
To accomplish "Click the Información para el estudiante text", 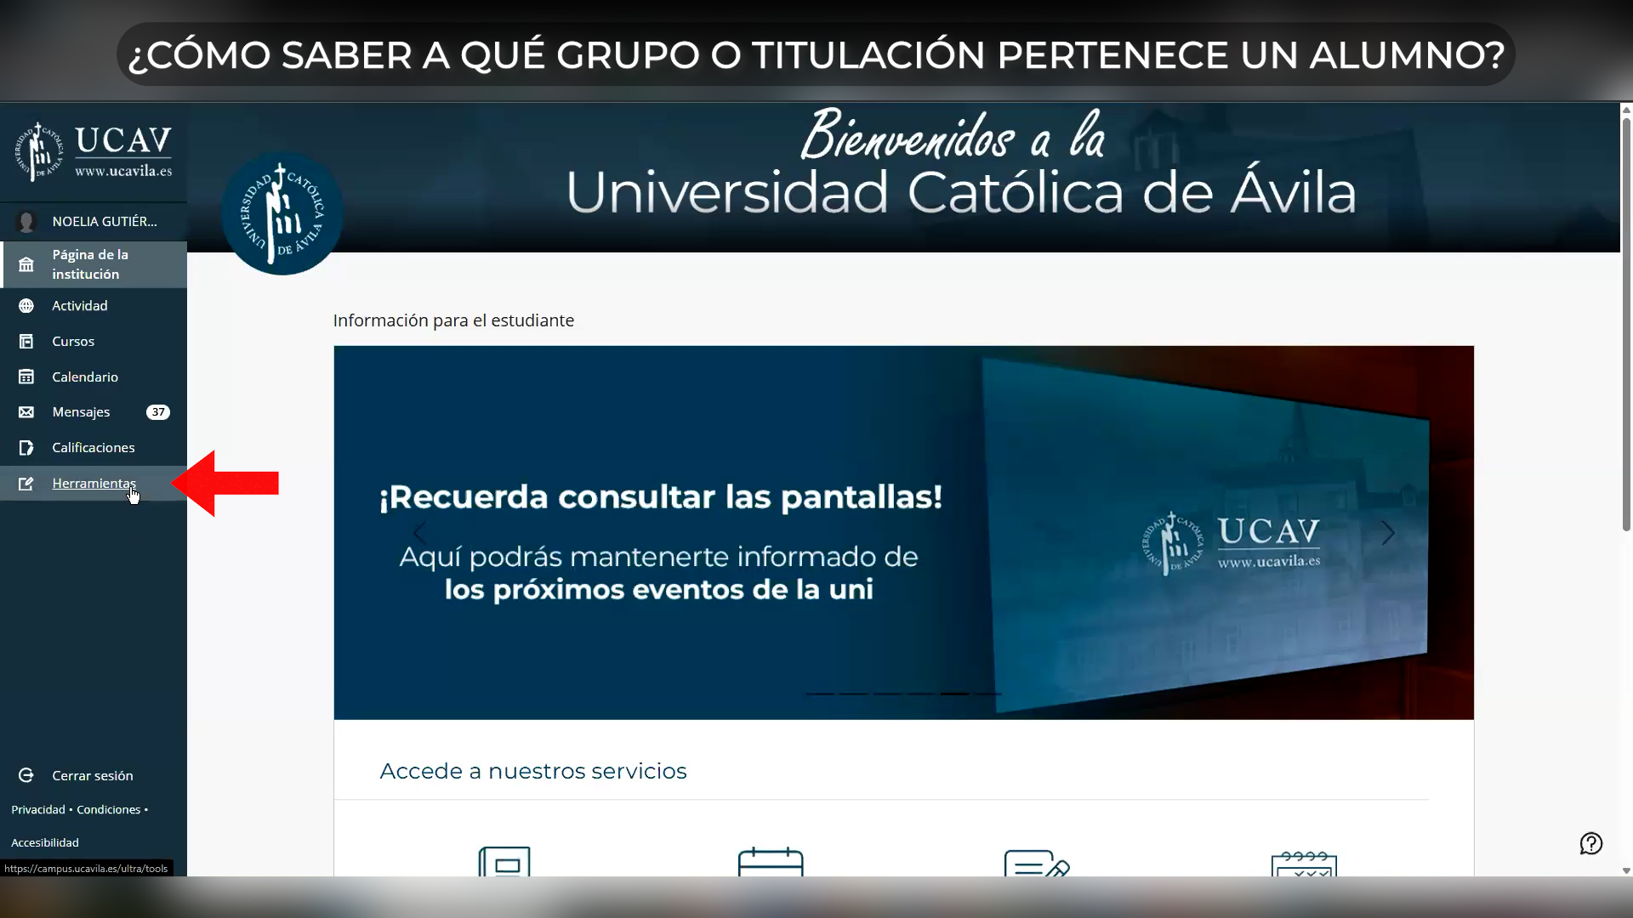I will point(453,320).
